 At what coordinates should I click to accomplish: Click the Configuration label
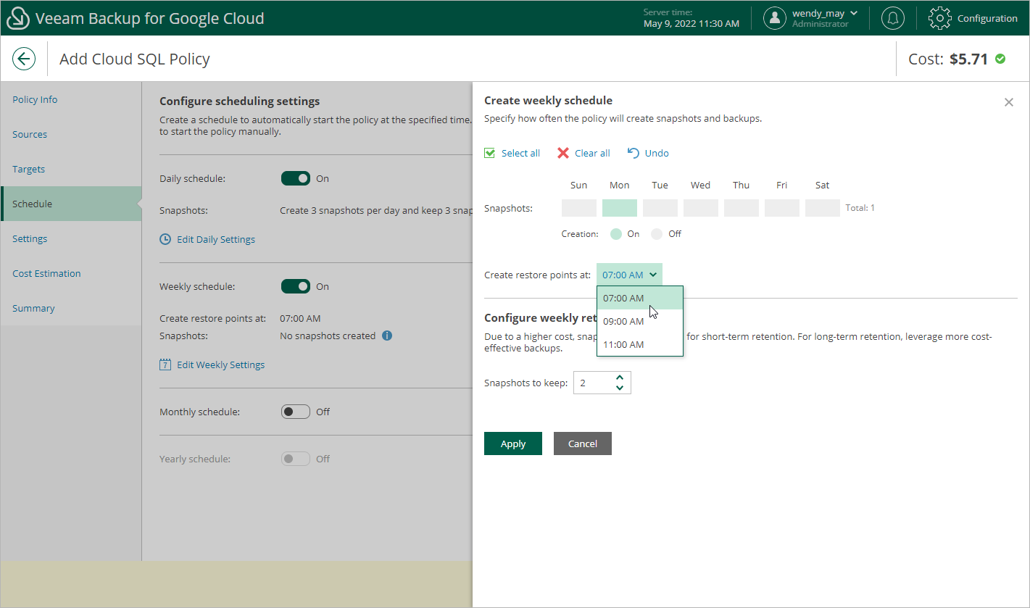987,18
